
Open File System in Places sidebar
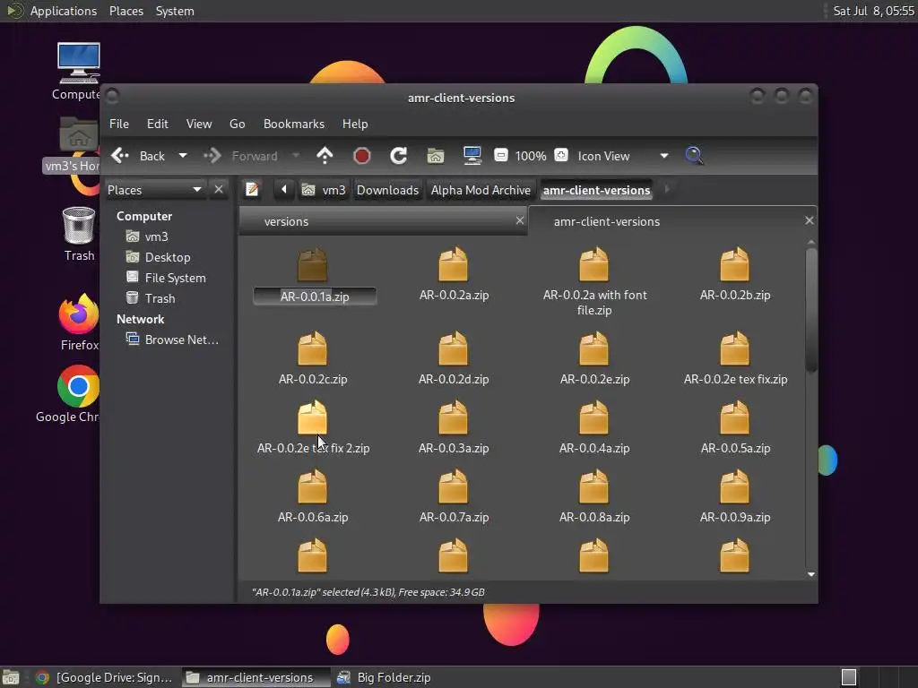pos(175,278)
